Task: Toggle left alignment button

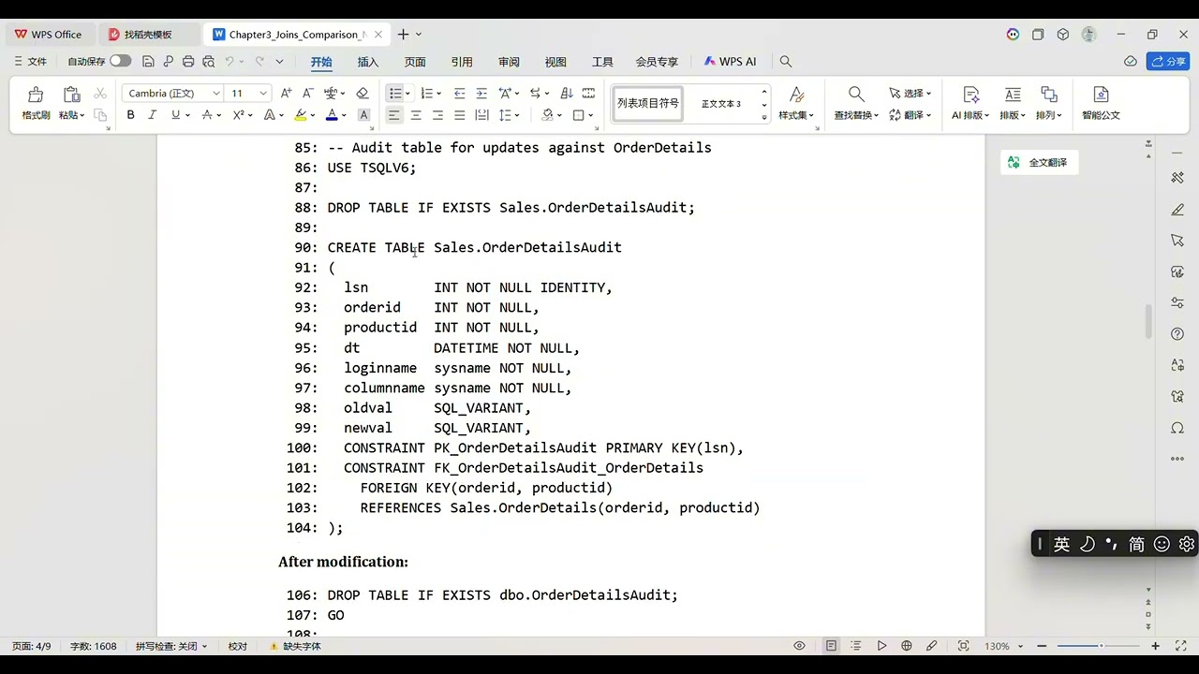Action: 394,115
